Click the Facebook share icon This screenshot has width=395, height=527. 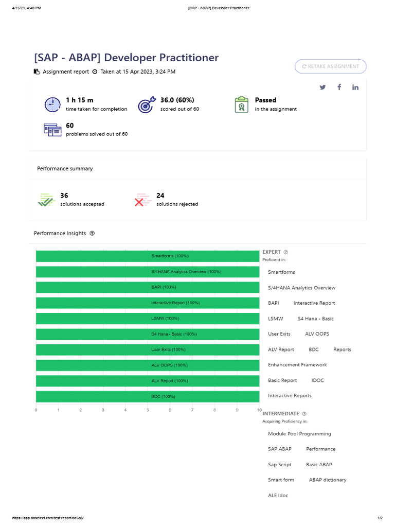coord(339,87)
